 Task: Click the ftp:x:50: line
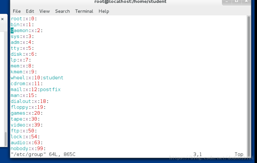[24, 131]
